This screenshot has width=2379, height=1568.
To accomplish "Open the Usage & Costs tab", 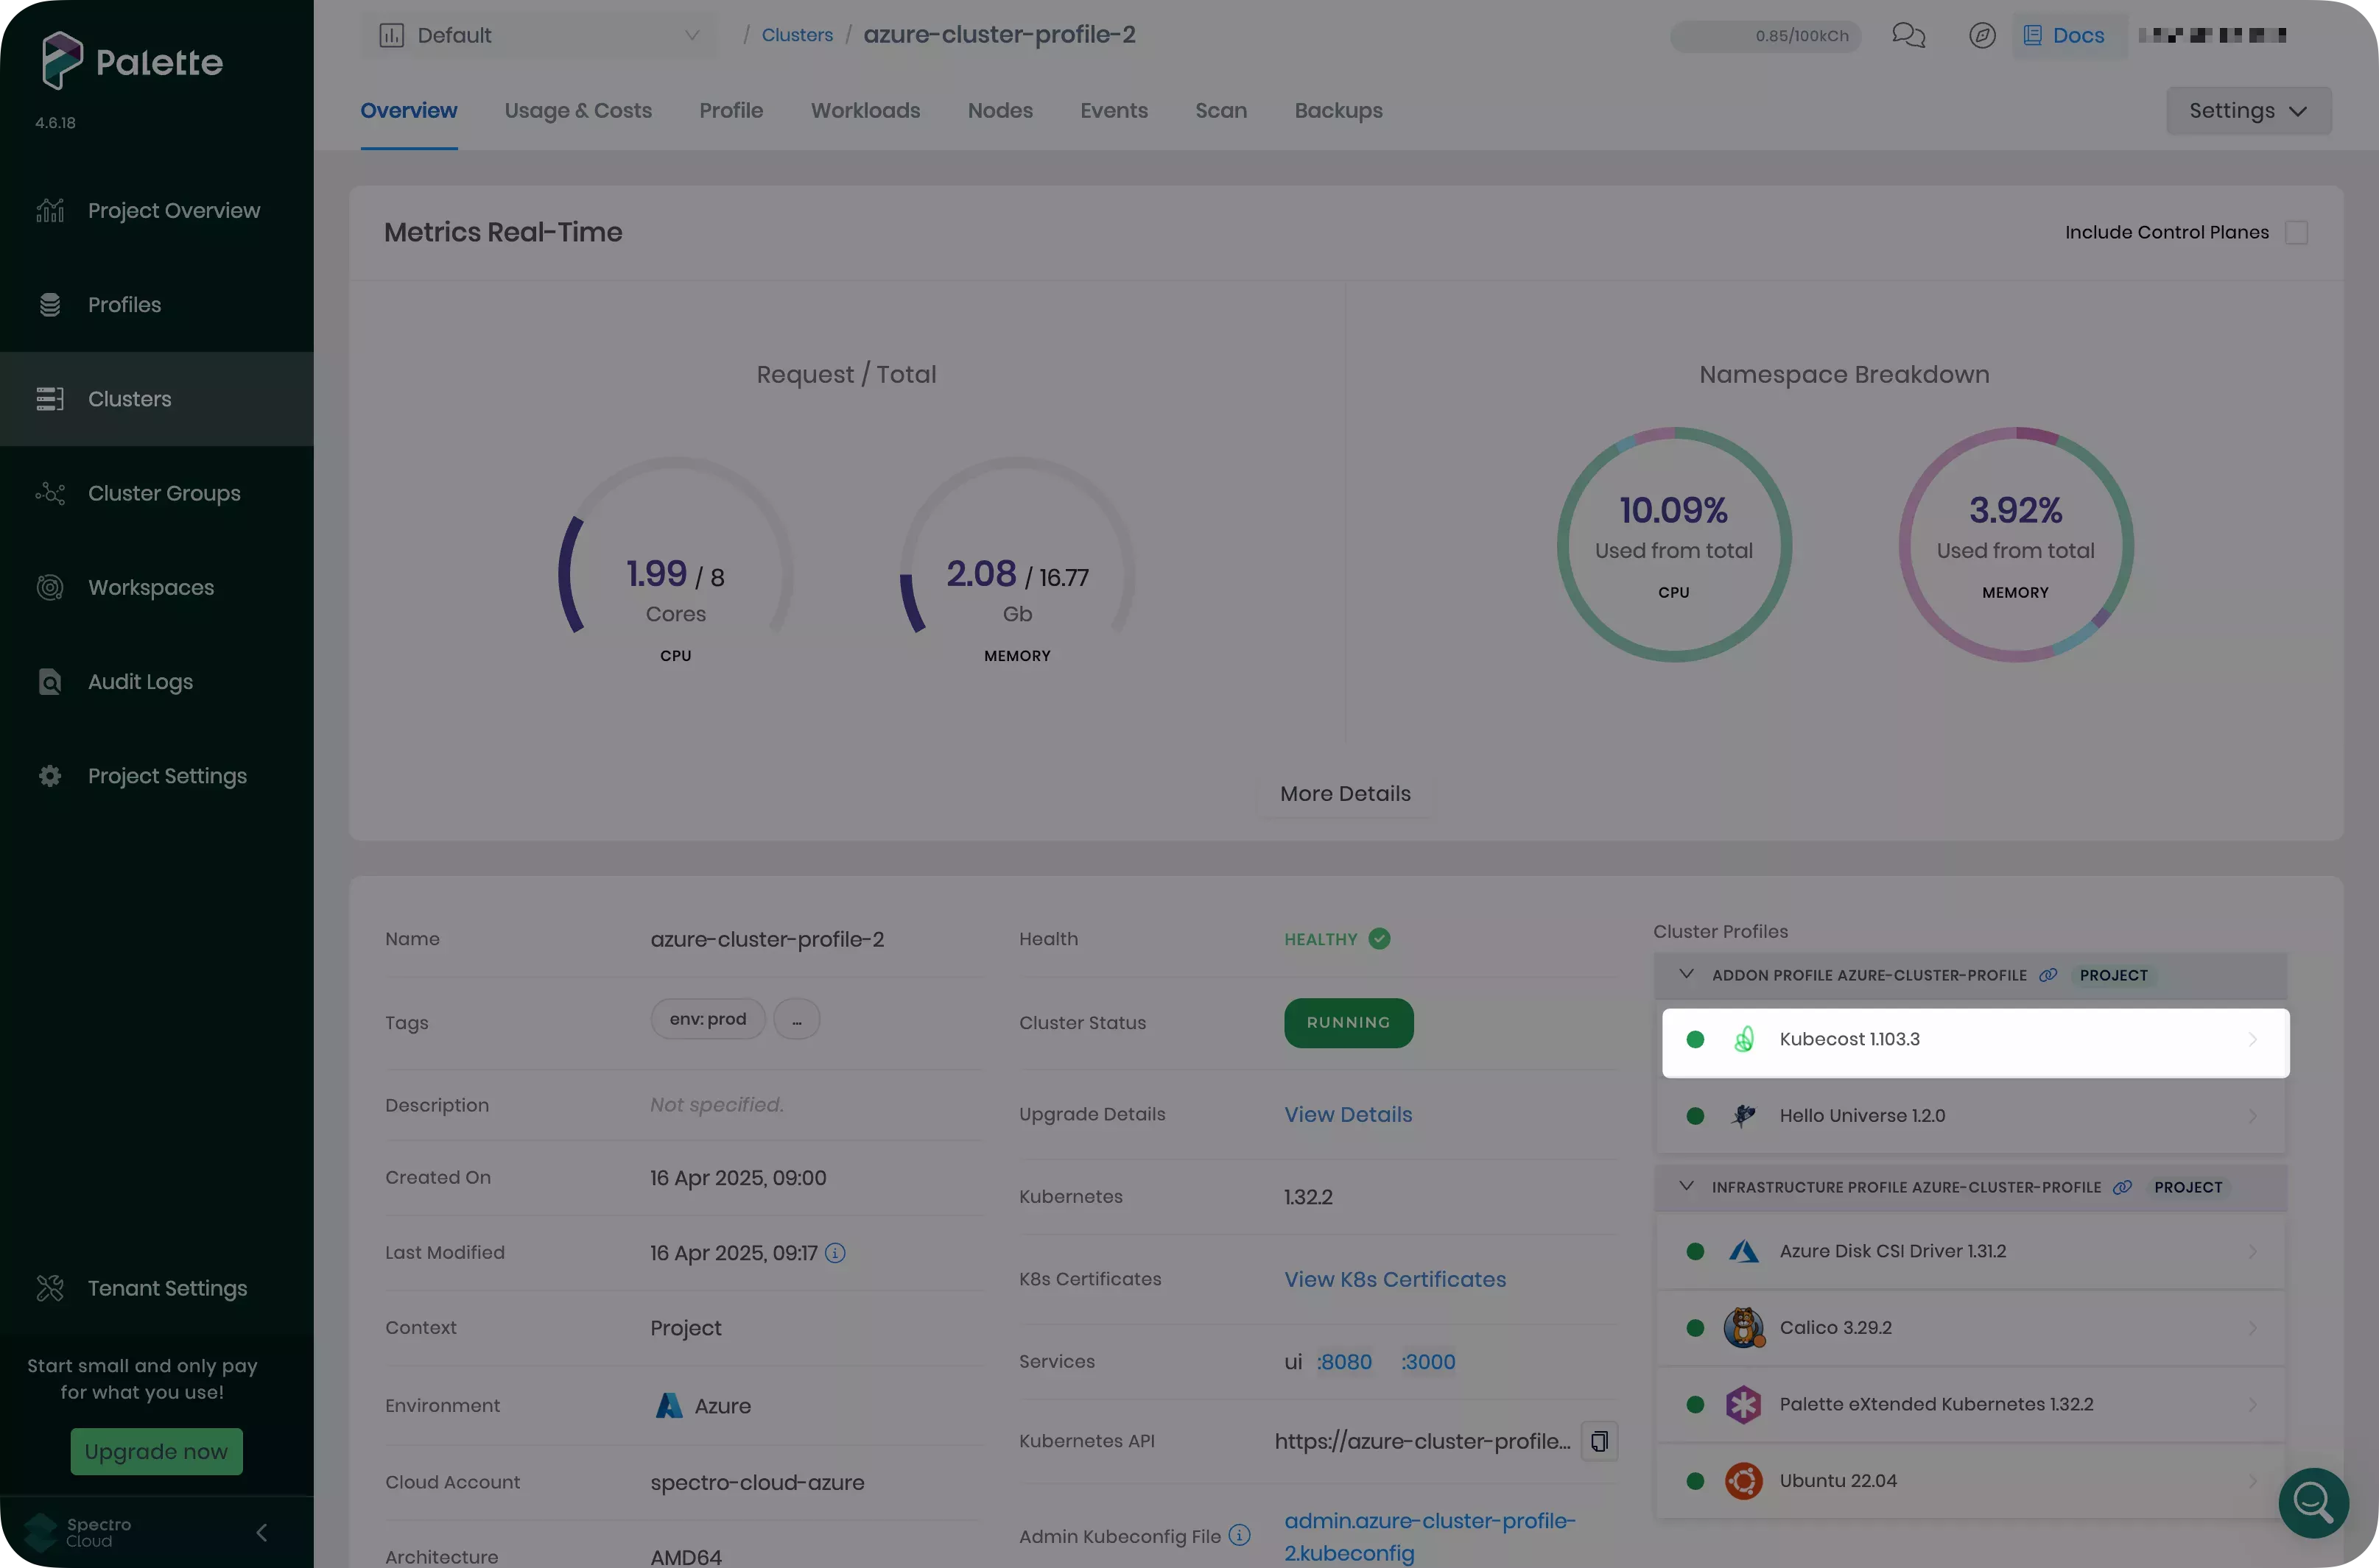I will tap(578, 111).
